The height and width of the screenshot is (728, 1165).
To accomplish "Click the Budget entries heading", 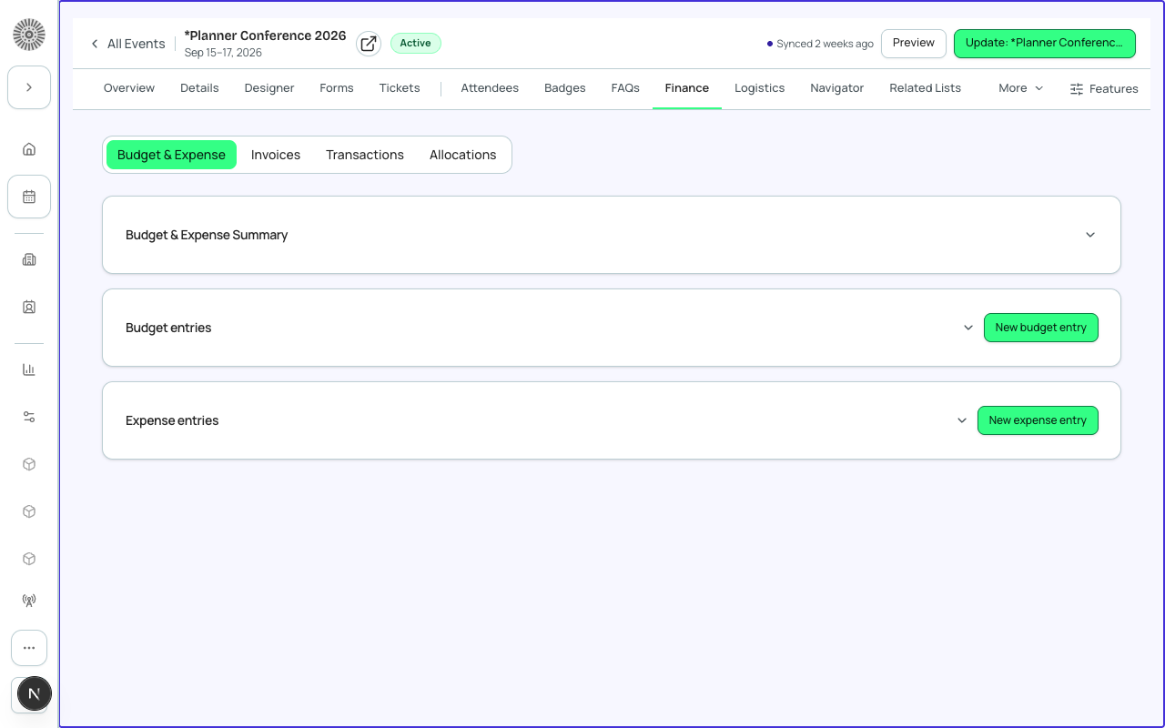I will click(168, 328).
